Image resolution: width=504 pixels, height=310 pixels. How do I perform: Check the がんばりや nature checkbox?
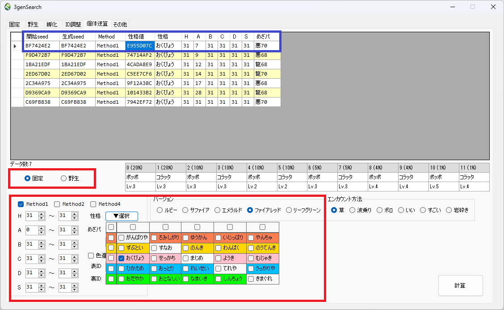tap(121, 238)
